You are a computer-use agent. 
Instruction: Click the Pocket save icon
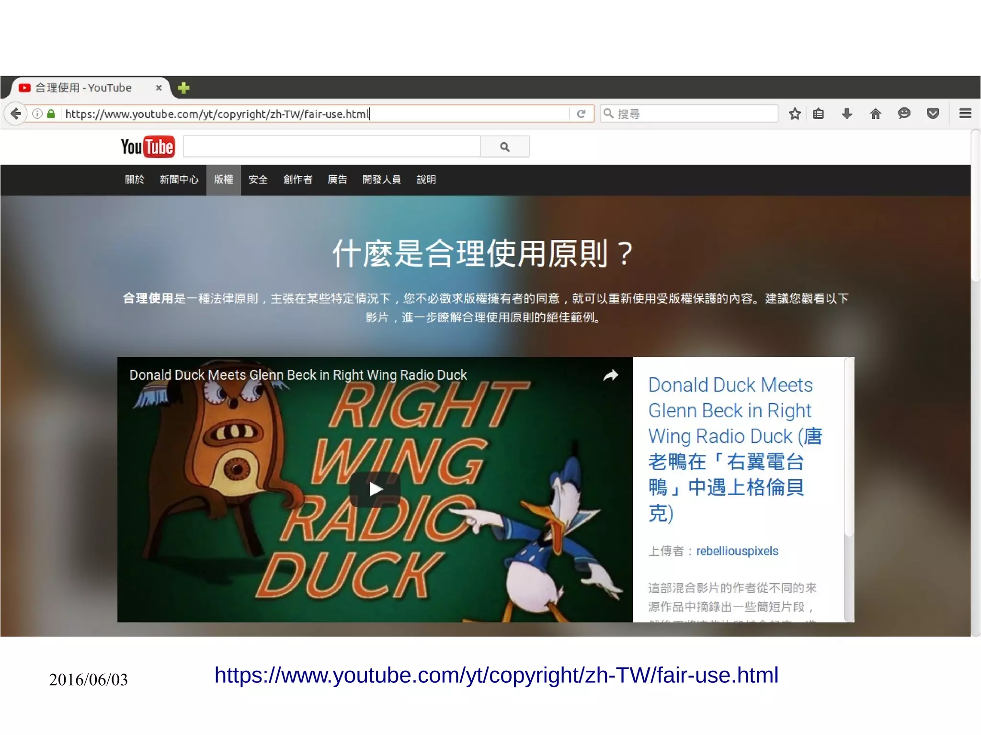tap(933, 114)
